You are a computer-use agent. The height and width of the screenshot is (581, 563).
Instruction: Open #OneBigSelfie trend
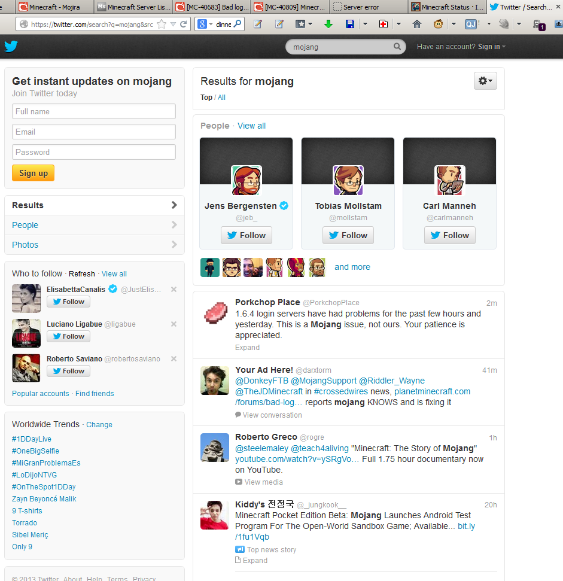point(35,451)
